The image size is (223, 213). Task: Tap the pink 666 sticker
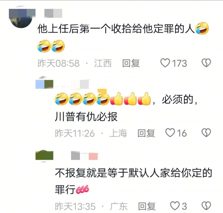click(x=83, y=189)
